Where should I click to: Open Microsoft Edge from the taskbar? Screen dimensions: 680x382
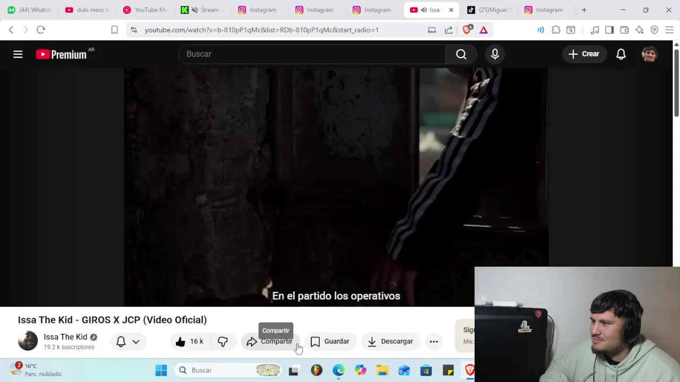(x=338, y=370)
